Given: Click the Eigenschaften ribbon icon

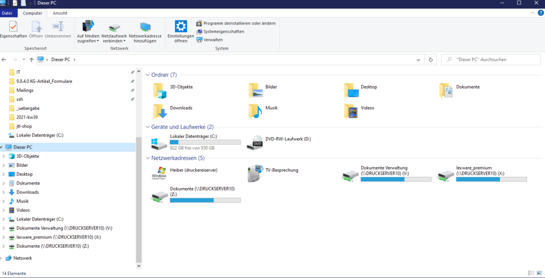Looking at the screenshot, I should click(x=13, y=26).
